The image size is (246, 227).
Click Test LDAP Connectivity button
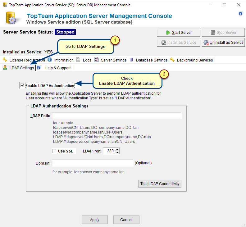(160, 184)
